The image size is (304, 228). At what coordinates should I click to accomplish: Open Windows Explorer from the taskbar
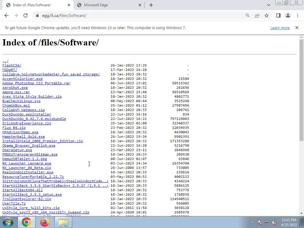(63, 222)
